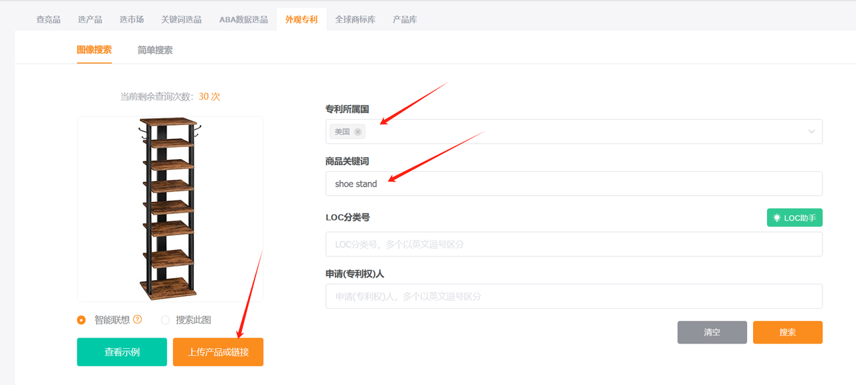The image size is (856, 385).
Task: Click the orange 搜索 button
Action: (787, 332)
